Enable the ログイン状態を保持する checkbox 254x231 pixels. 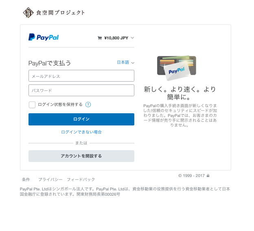click(32, 105)
